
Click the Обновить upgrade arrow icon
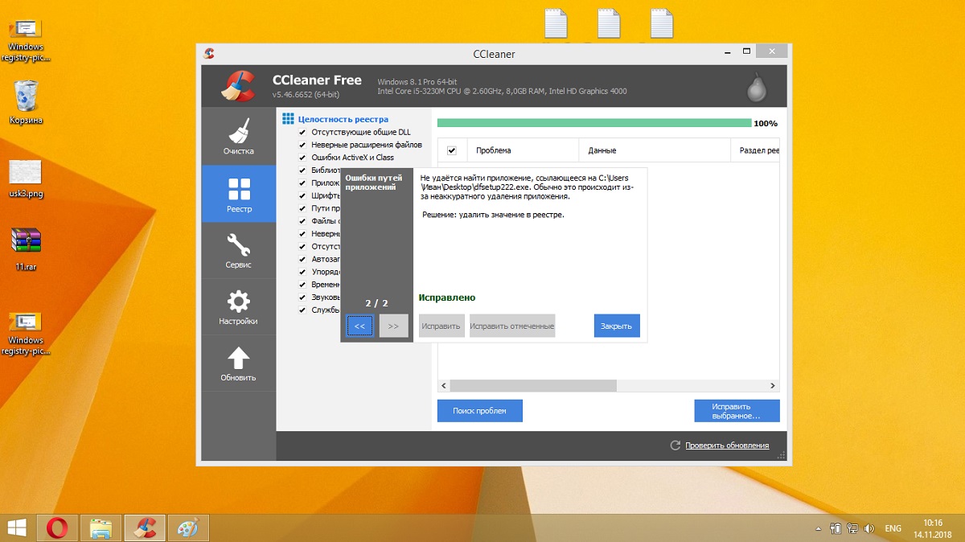239,357
